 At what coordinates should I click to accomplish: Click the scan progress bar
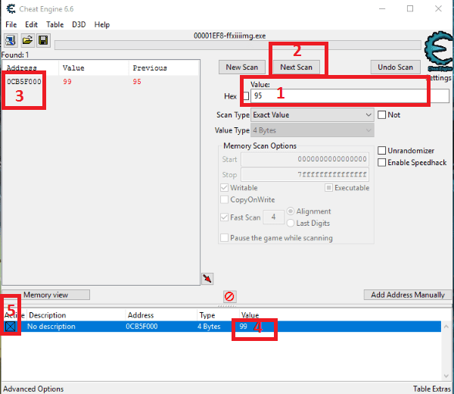pos(238,45)
